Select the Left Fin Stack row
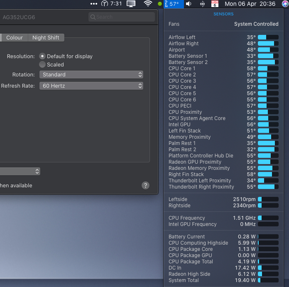The height and width of the screenshot is (287, 289). (x=223, y=131)
